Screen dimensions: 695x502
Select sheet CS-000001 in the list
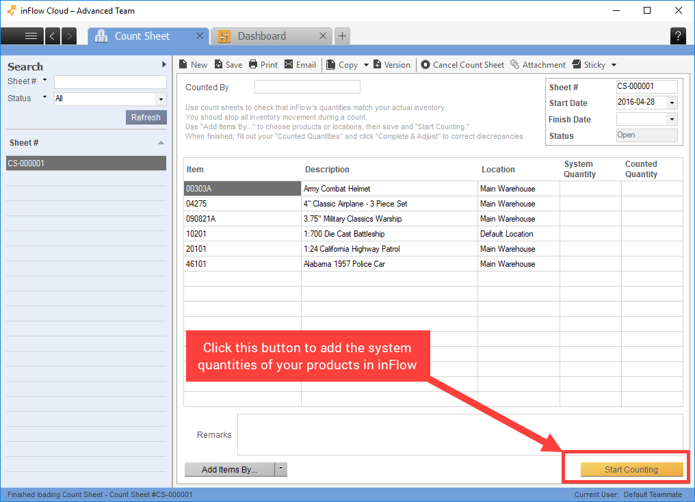86,163
